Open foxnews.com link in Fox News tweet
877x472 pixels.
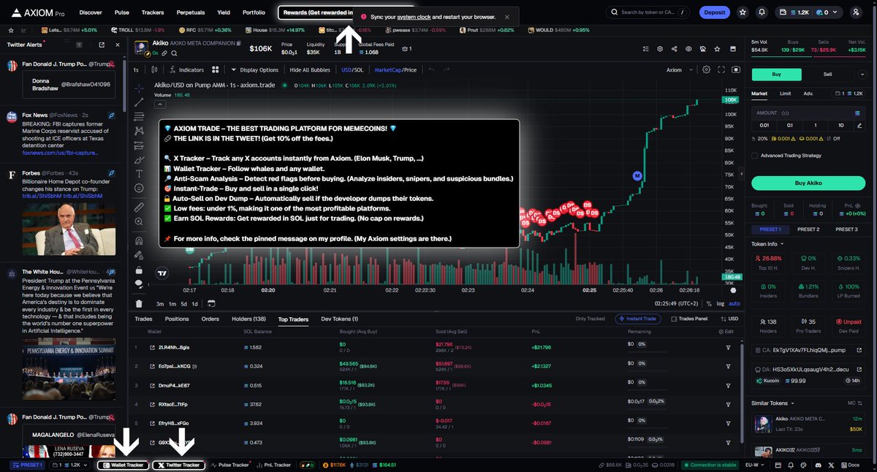[x=60, y=153]
